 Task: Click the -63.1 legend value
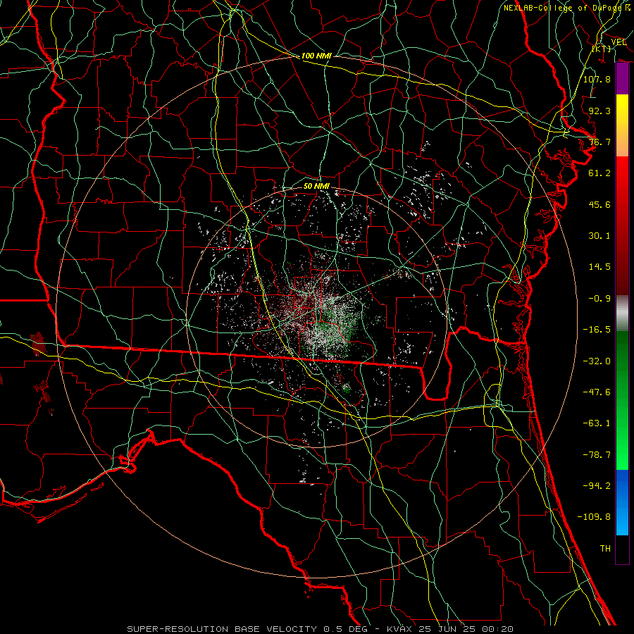(597, 423)
